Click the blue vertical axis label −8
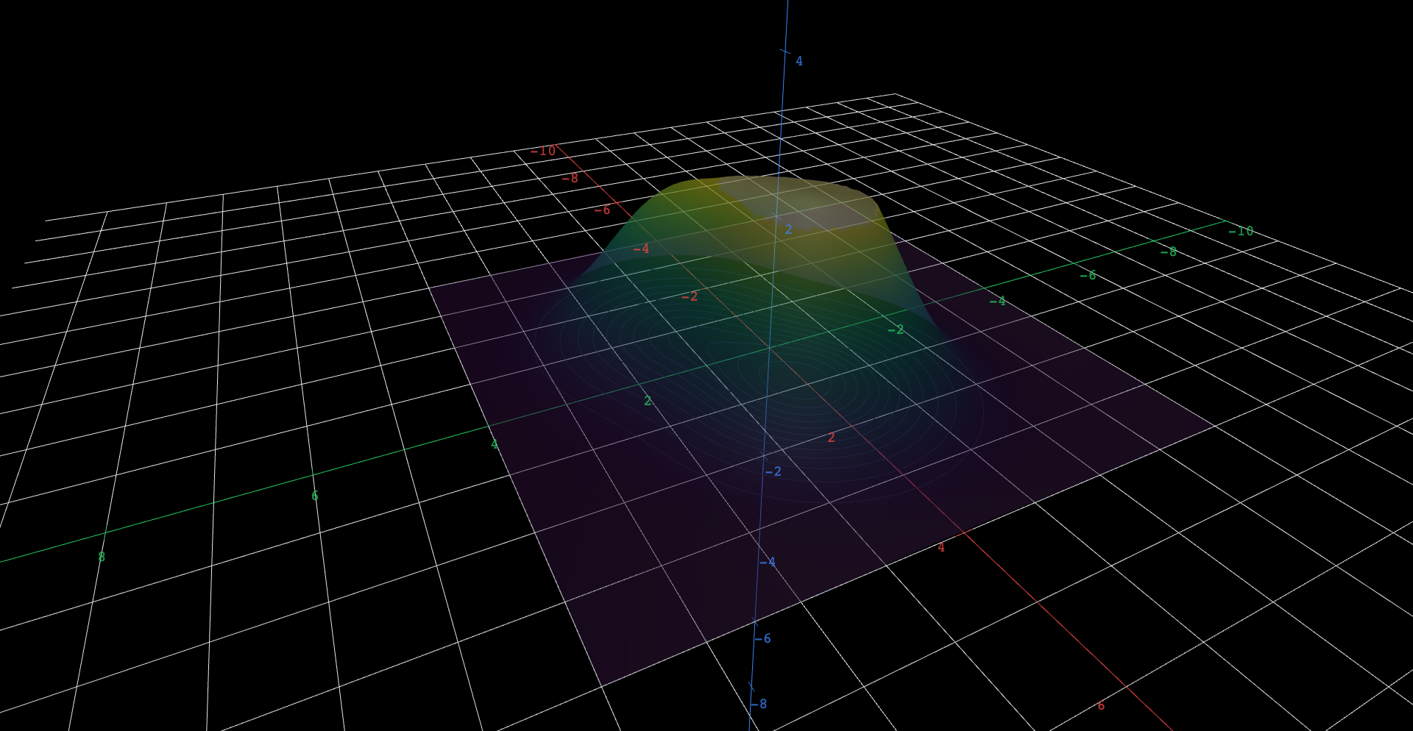The image size is (1413, 731). pyautogui.click(x=758, y=704)
